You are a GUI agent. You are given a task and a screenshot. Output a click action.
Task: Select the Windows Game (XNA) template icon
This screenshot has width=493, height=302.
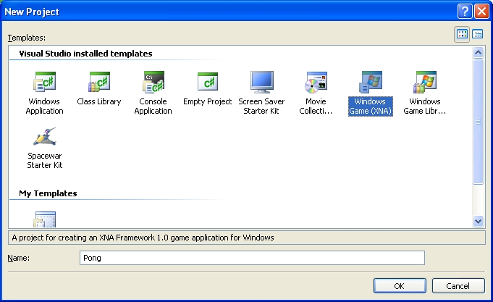tap(371, 82)
